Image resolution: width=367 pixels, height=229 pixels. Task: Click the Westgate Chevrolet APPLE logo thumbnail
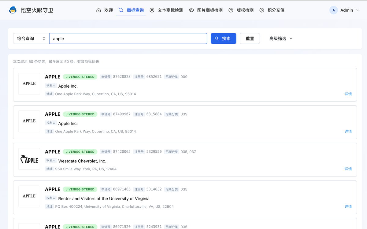[x=29, y=159]
